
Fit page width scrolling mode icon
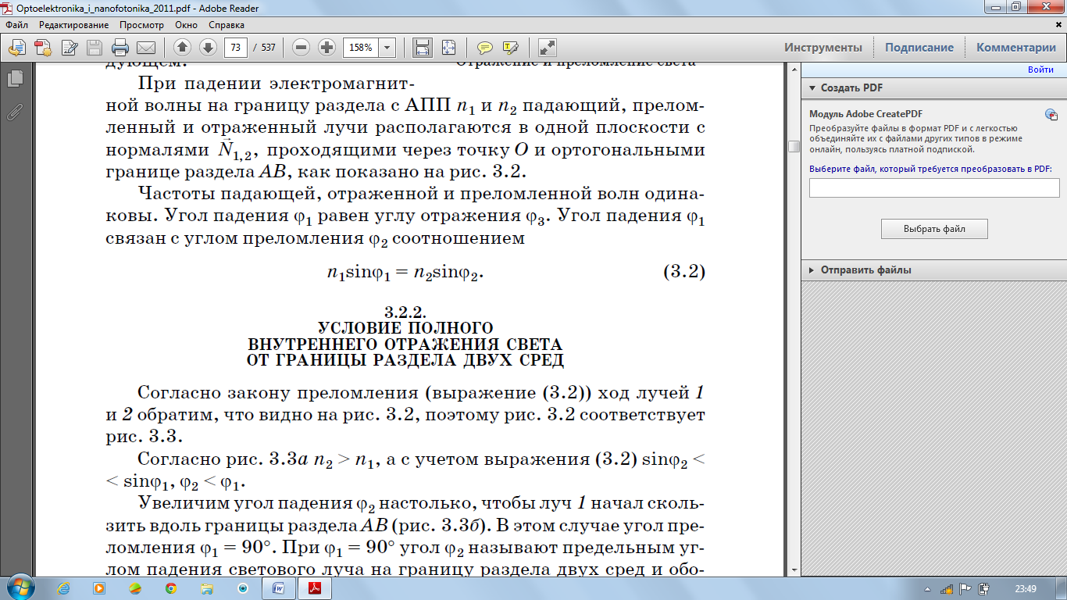click(x=423, y=48)
